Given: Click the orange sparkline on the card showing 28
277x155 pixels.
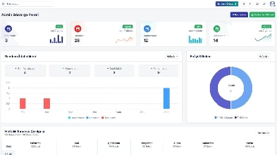Looking at the screenshot, I should [124, 40].
